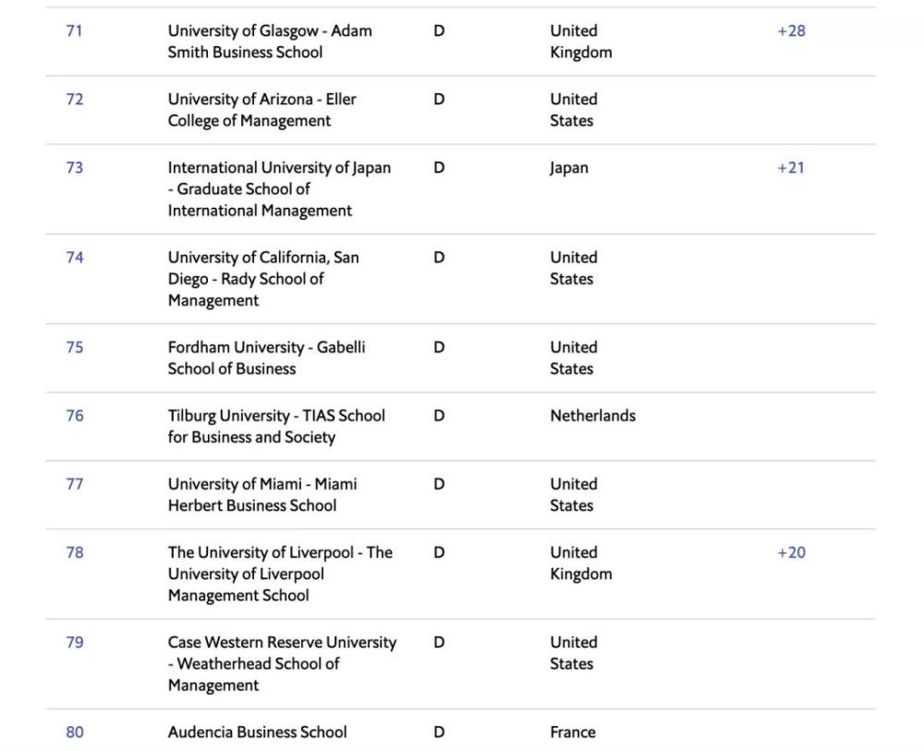This screenshot has height=751, width=924.
Task: Select rank number 71
Action: click(74, 30)
